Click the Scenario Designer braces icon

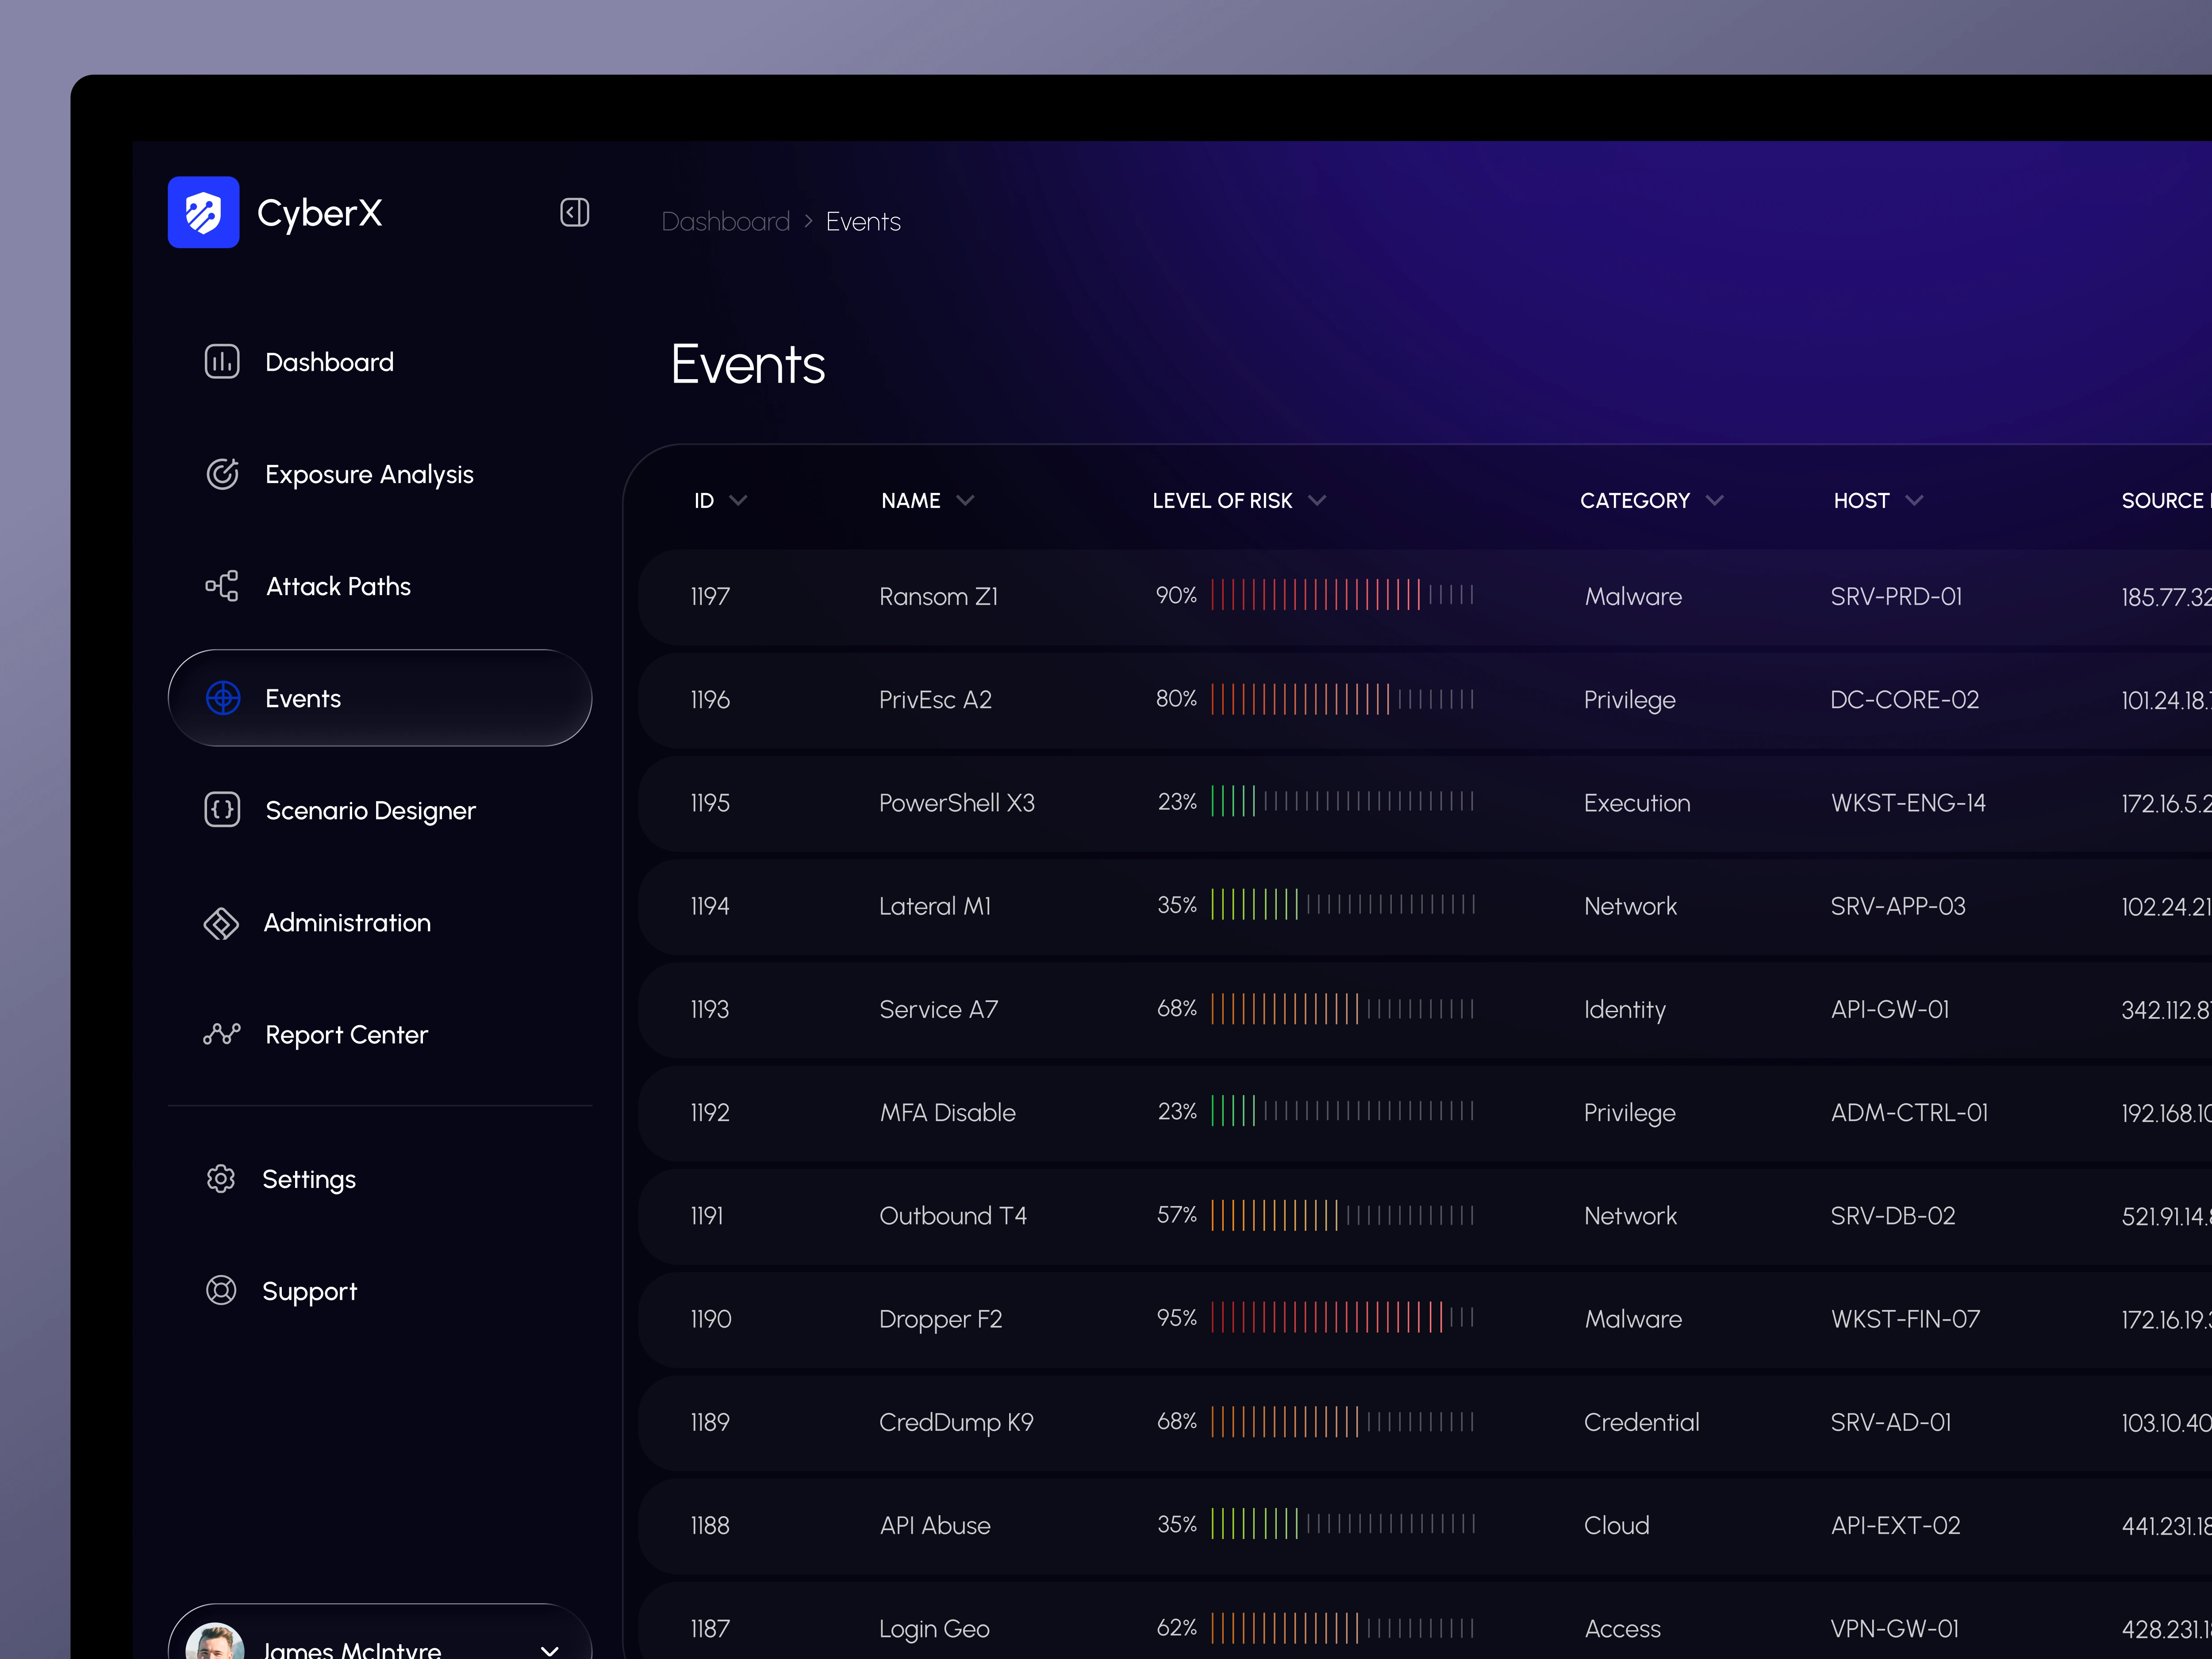click(x=222, y=809)
